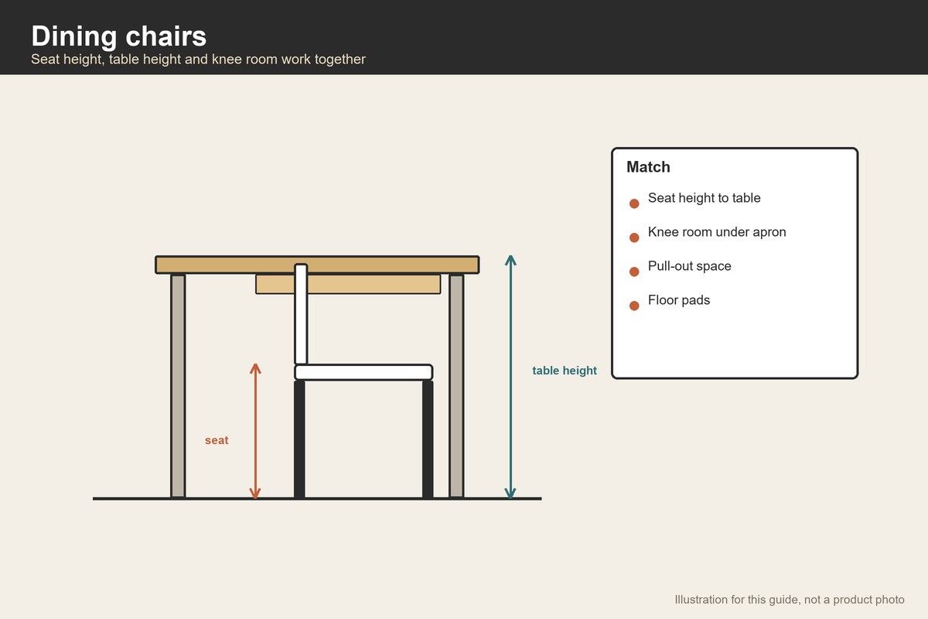Click the bullet beside 'Seat height to table'
This screenshot has height=619, width=928.
[634, 203]
